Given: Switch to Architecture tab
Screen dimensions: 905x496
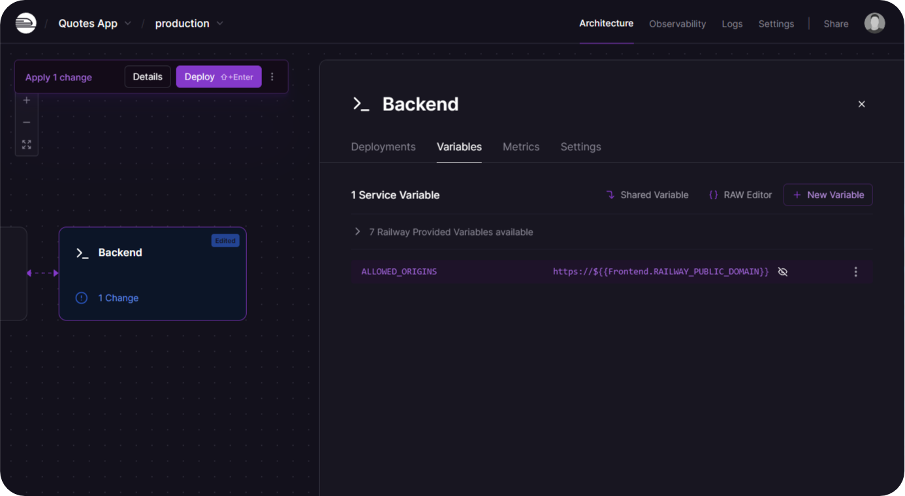Looking at the screenshot, I should [x=606, y=23].
